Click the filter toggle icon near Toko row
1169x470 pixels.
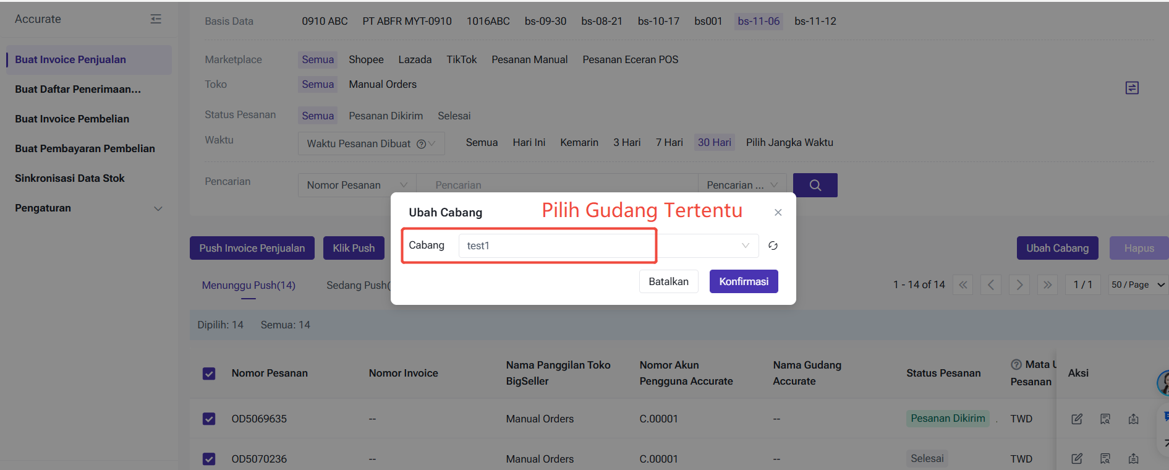click(1131, 88)
